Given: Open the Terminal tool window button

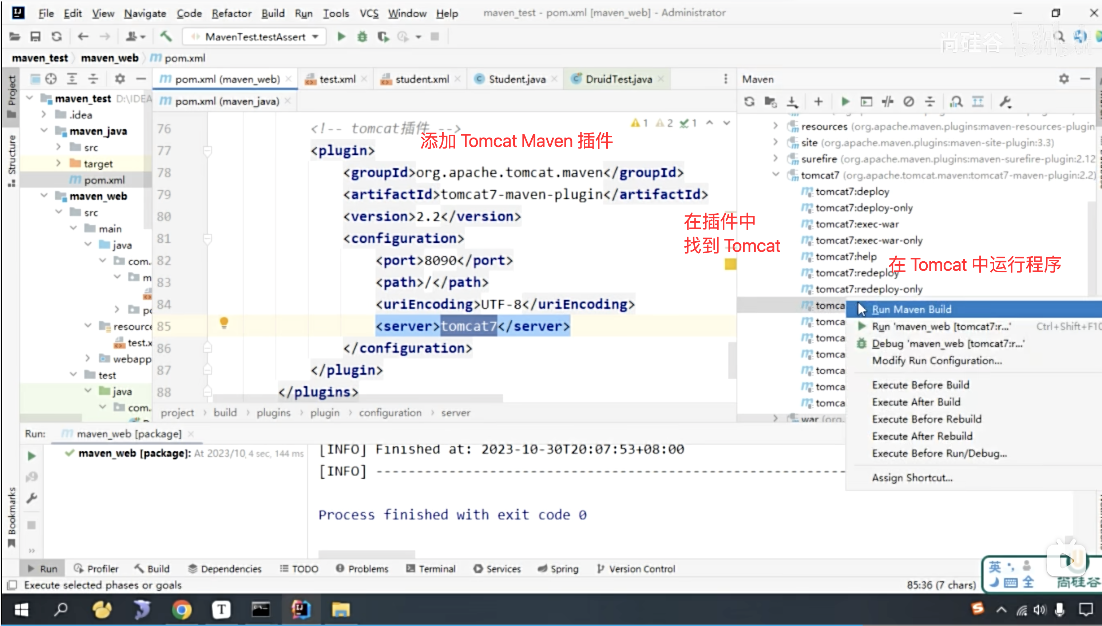Looking at the screenshot, I should point(431,569).
